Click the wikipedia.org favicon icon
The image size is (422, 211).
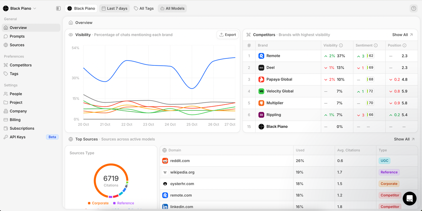click(x=165, y=172)
